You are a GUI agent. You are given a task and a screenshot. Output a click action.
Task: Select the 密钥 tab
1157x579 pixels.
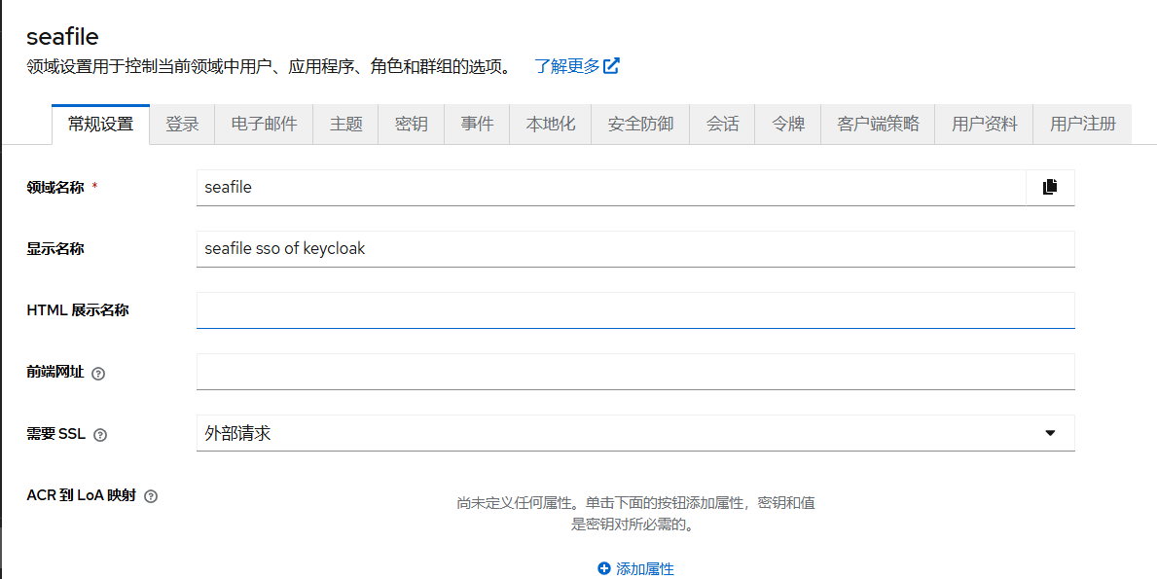pos(411,124)
